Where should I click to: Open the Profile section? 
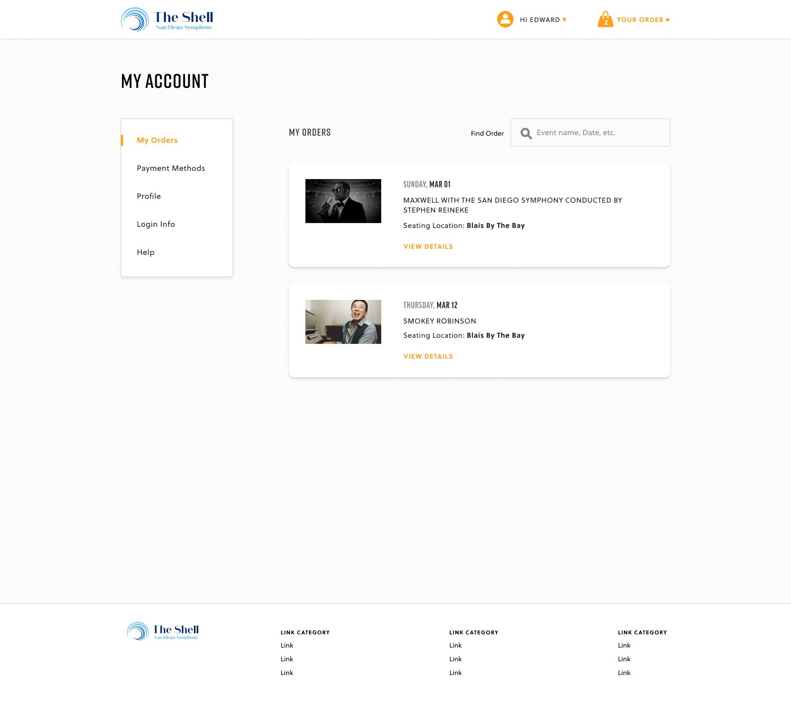[x=149, y=196]
